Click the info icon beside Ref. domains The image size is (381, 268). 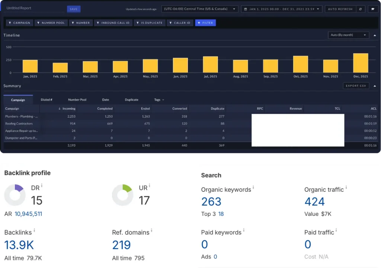click(x=151, y=231)
